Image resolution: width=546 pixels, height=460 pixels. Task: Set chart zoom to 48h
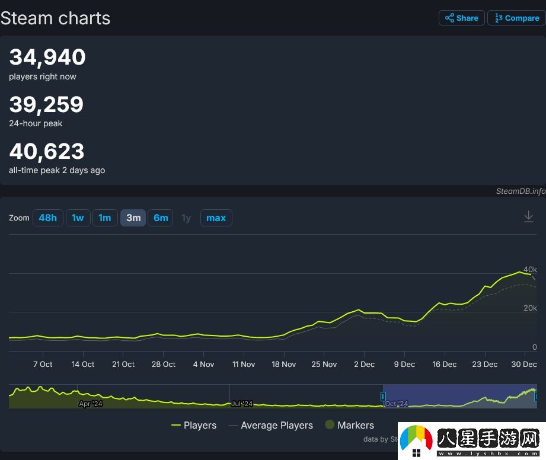point(47,218)
